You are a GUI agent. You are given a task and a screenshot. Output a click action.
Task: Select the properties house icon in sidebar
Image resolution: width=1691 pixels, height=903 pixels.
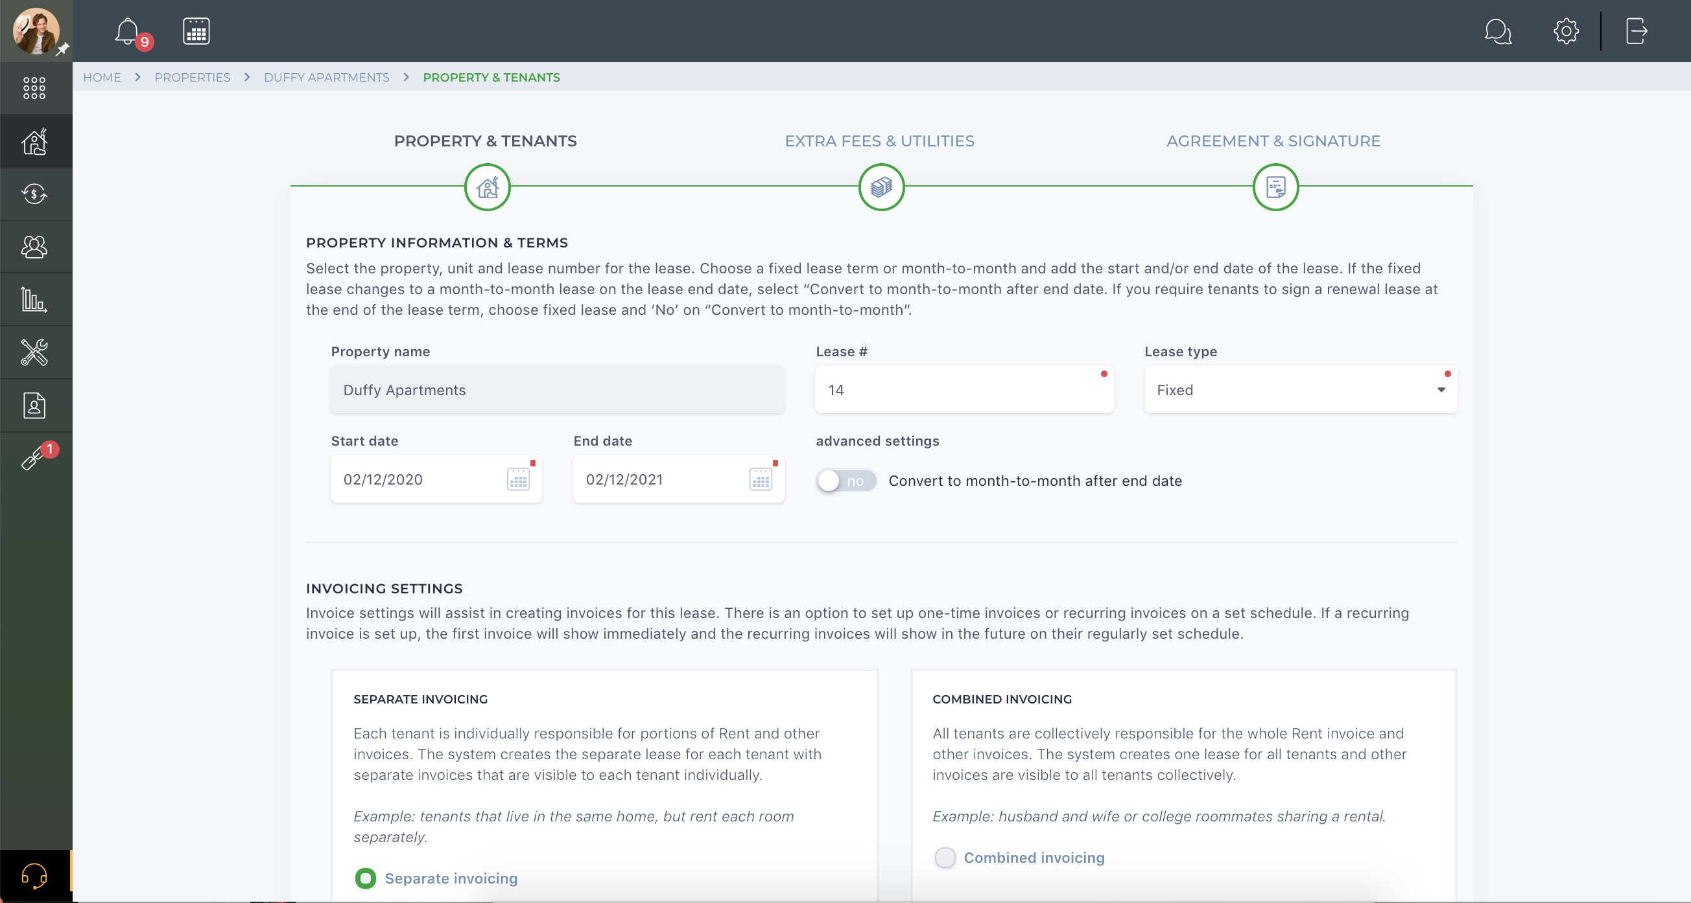(34, 141)
